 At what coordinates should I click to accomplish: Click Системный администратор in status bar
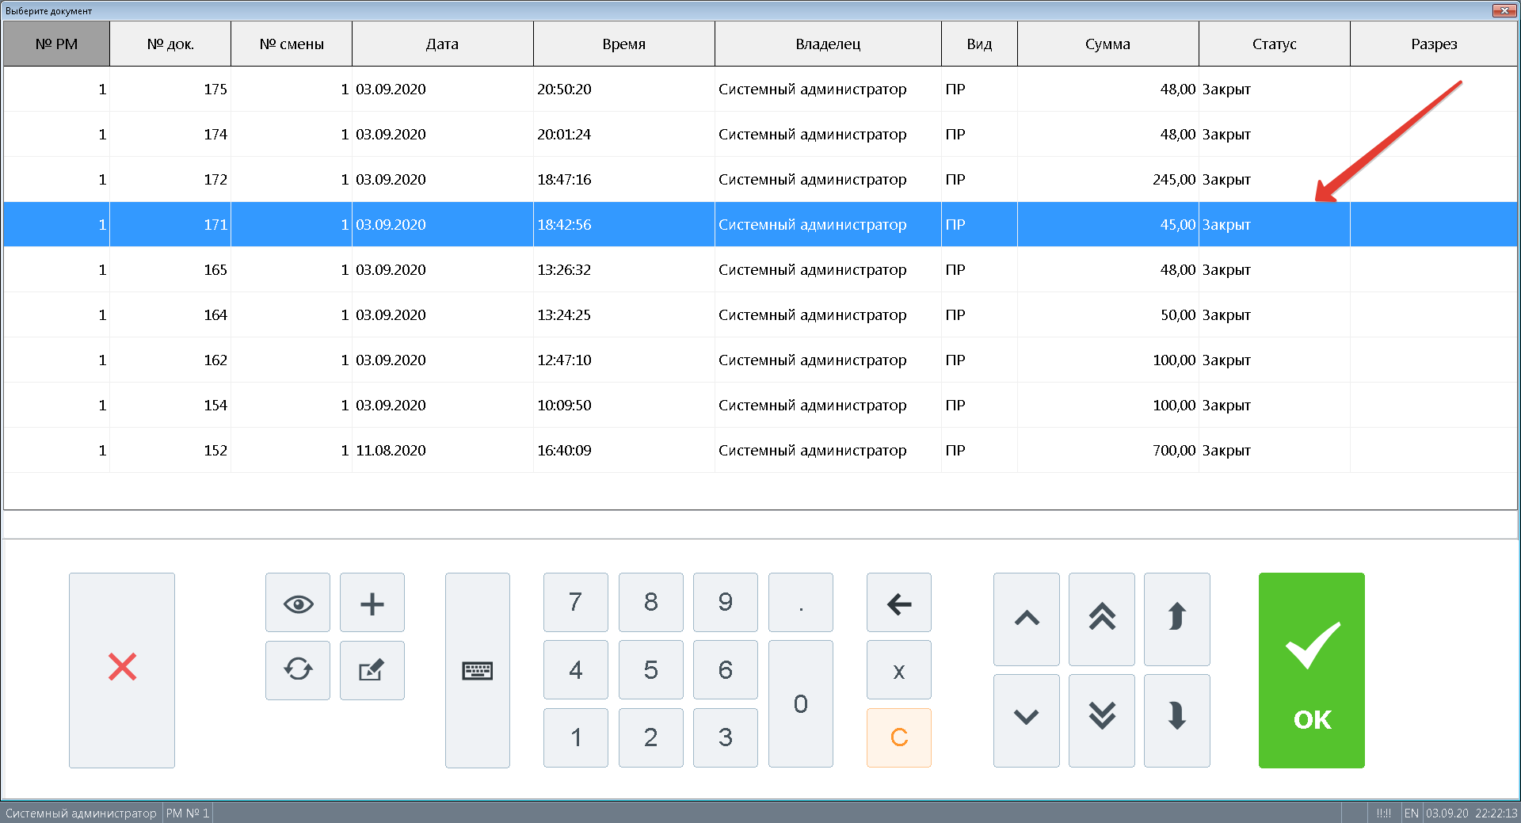81,813
